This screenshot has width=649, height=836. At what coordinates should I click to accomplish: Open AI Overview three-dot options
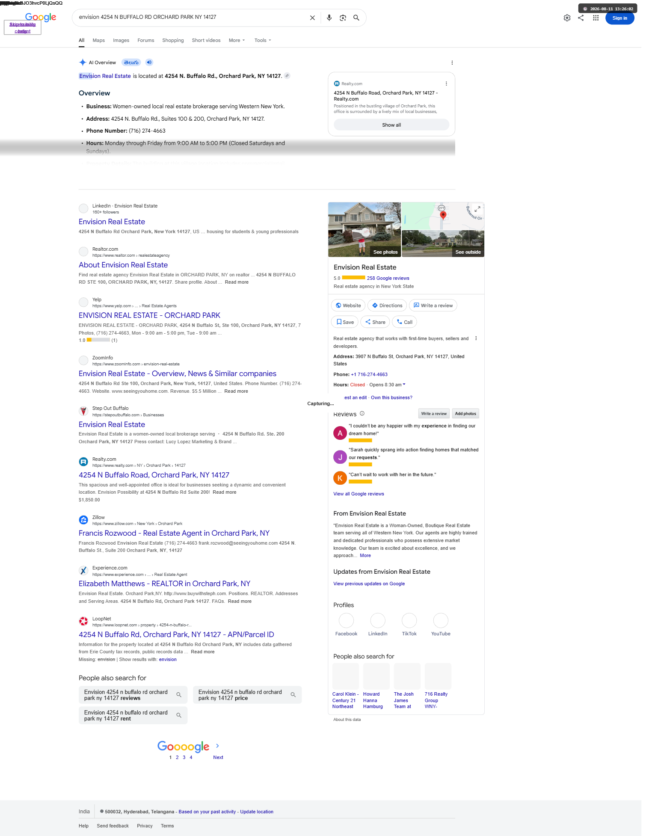click(452, 63)
